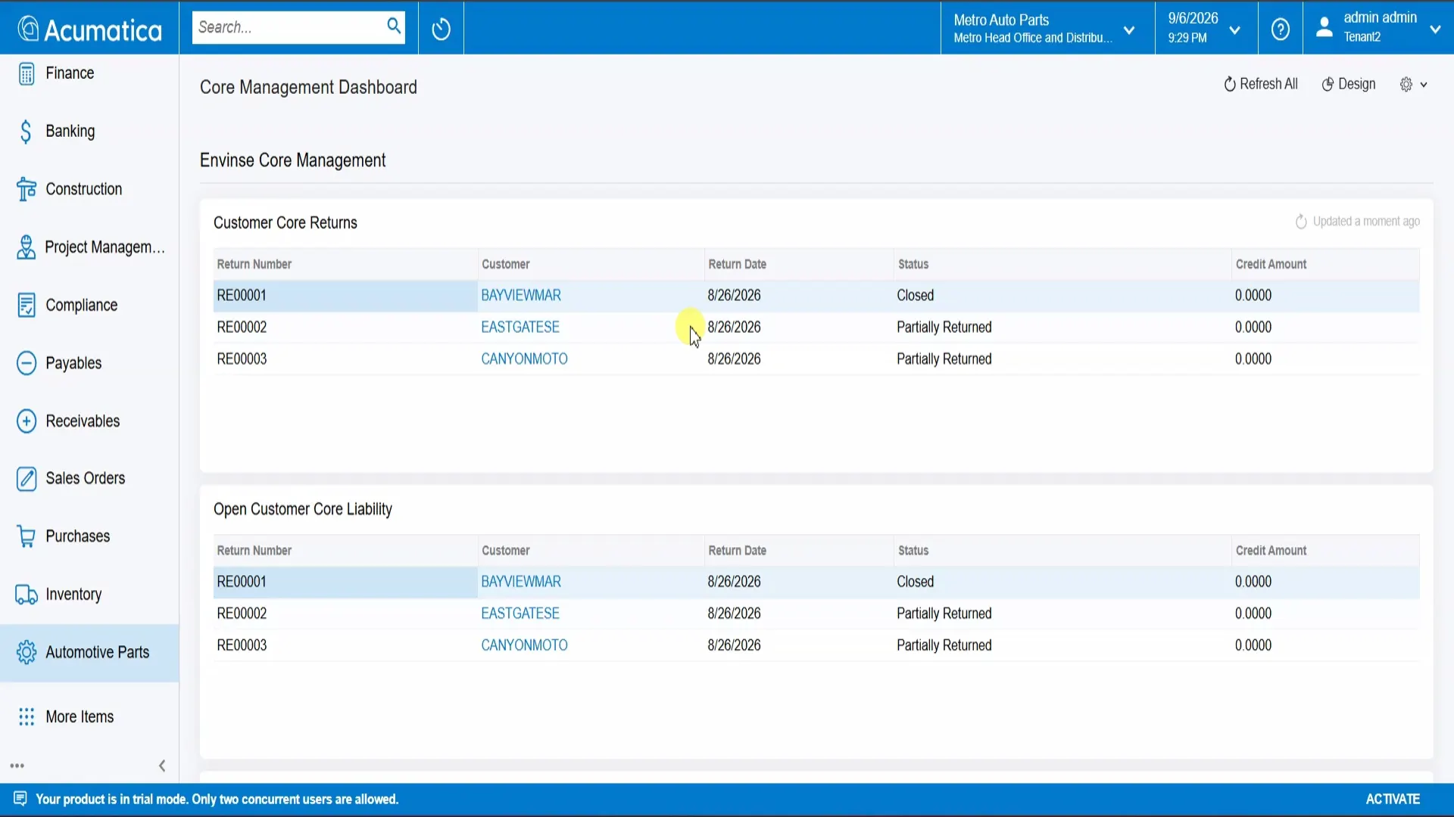
Task: Open the Automotive Parts workspace
Action: (x=89, y=652)
